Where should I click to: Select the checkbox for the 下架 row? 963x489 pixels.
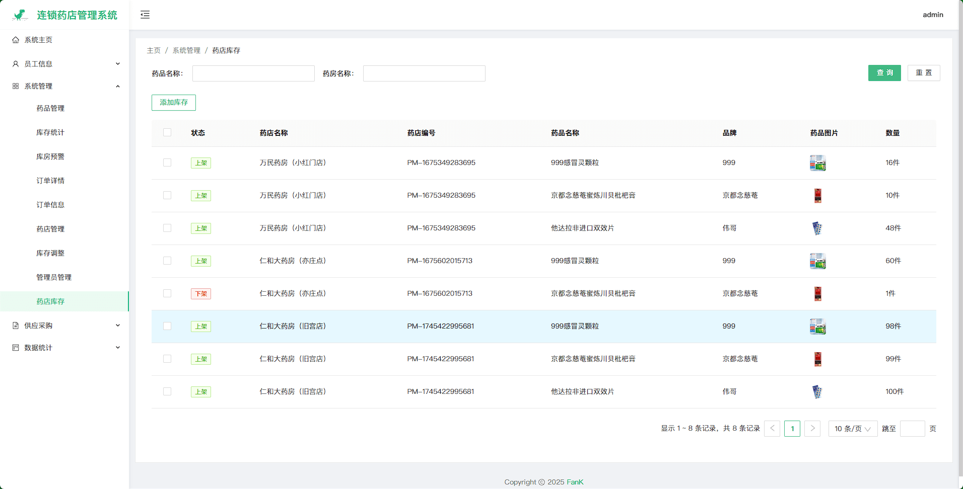tap(167, 293)
